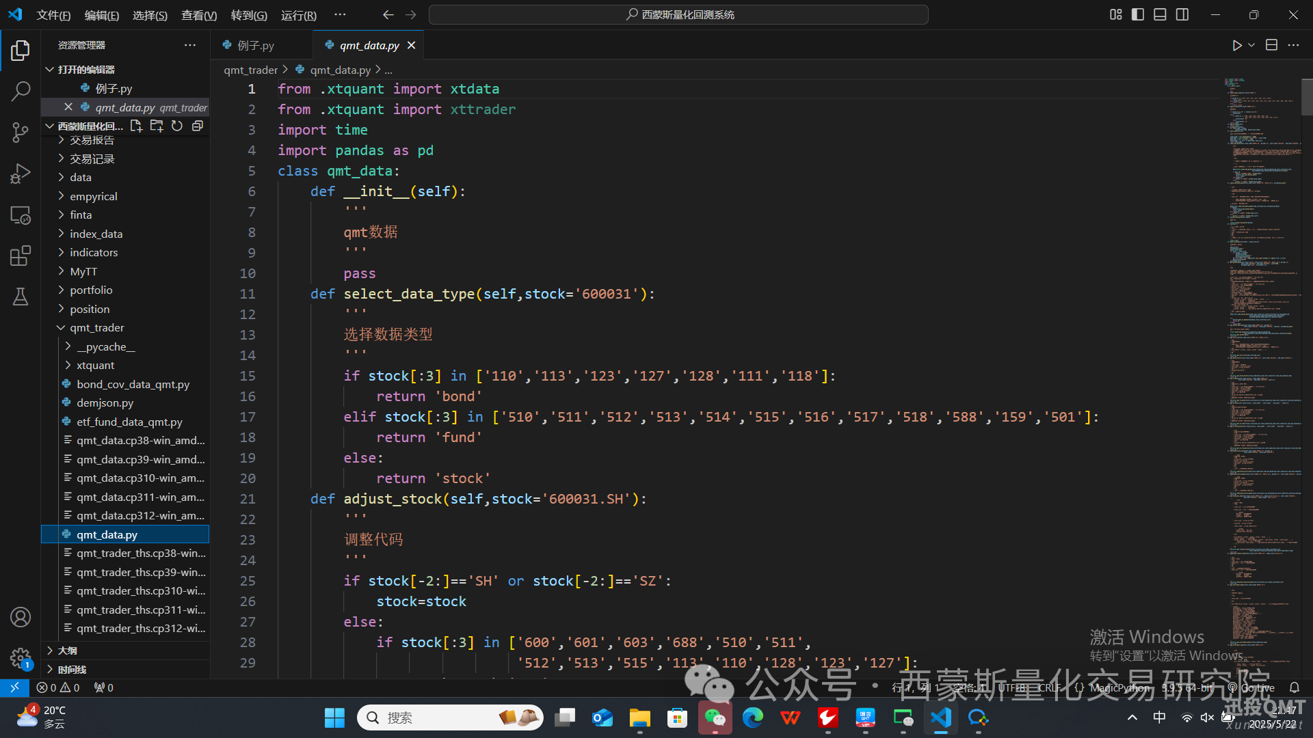Go forward in navigation history
Viewport: 1313px width, 738px height.
pos(411,14)
